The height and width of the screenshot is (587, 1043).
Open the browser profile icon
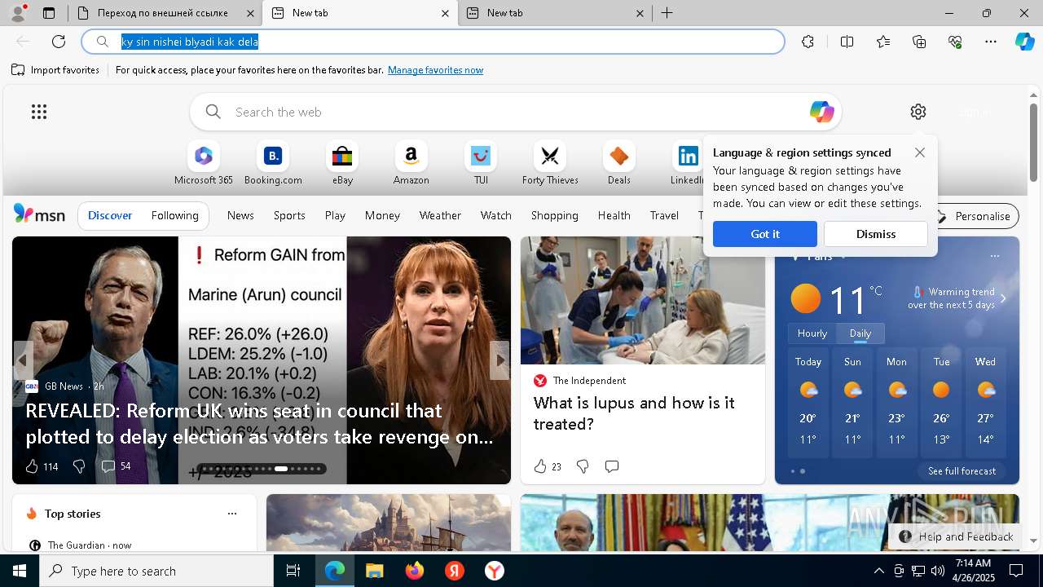click(x=17, y=13)
